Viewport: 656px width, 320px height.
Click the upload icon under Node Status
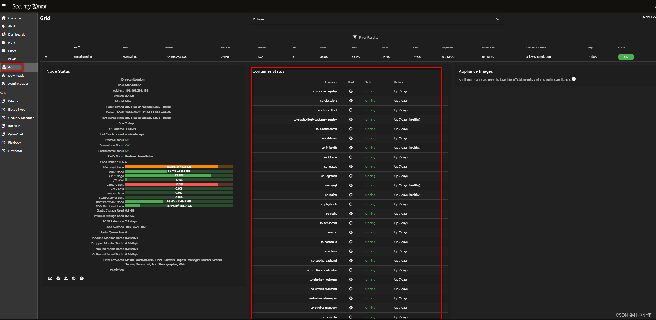pos(66,278)
